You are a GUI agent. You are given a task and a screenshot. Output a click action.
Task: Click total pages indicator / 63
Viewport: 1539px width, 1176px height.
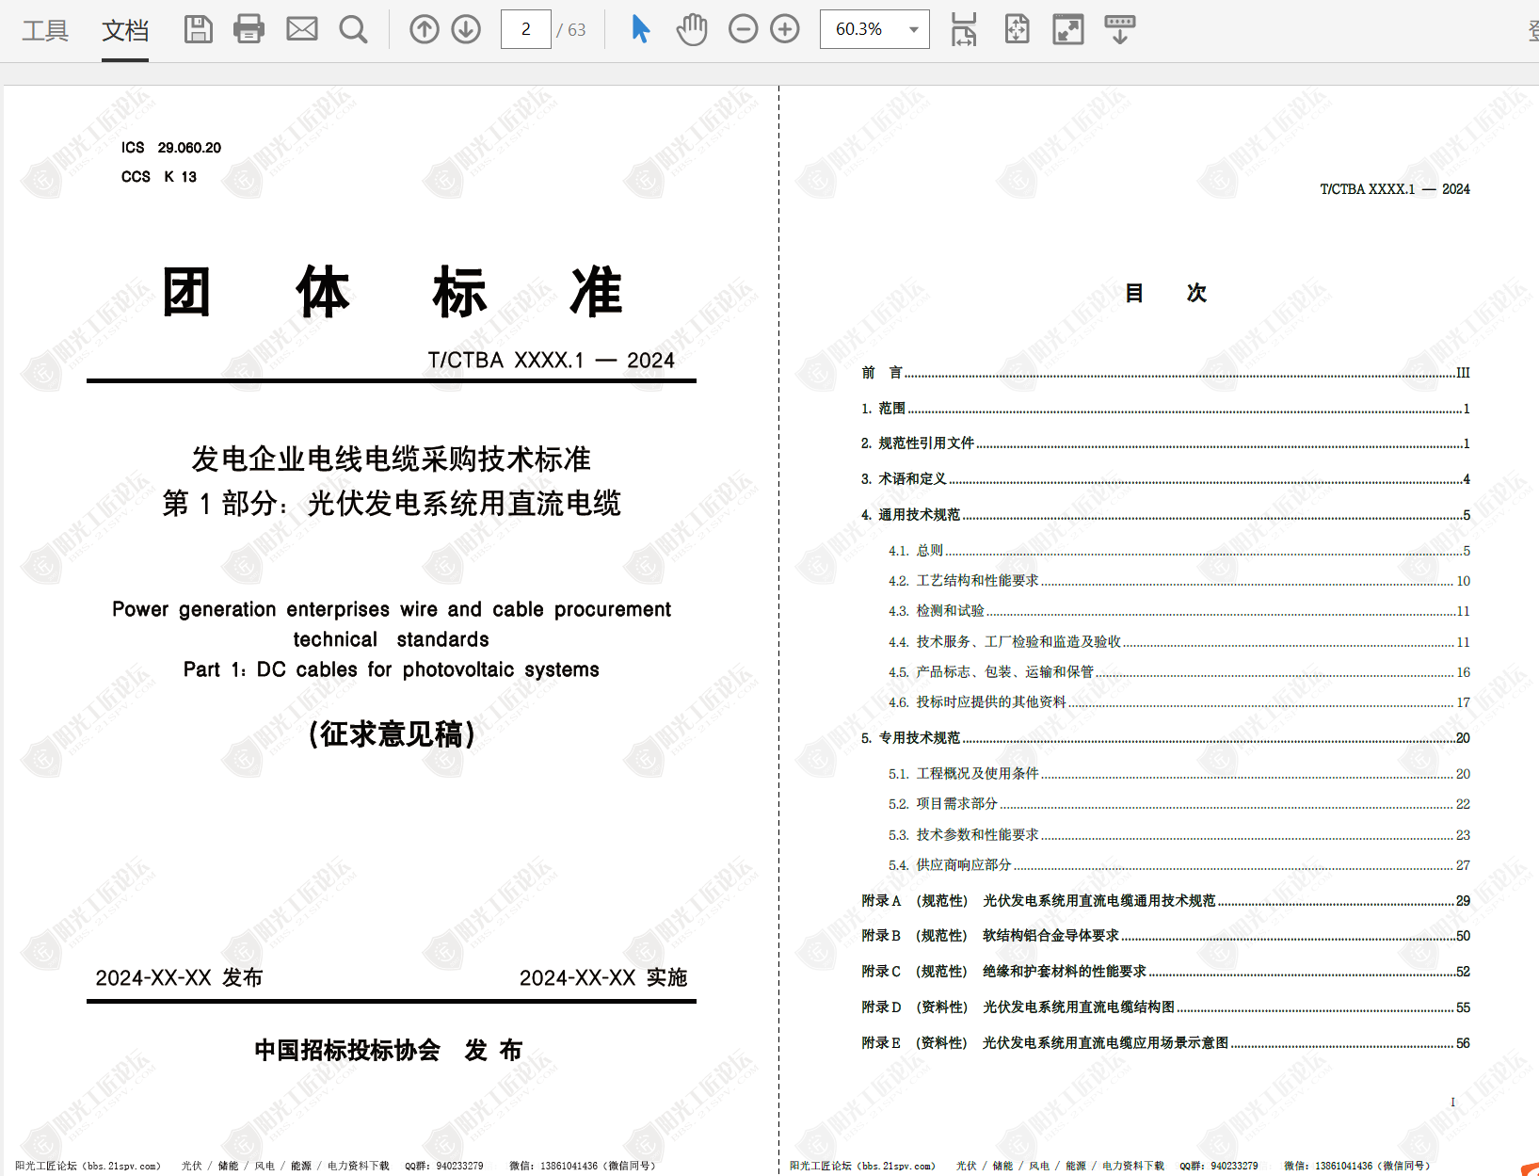click(571, 30)
